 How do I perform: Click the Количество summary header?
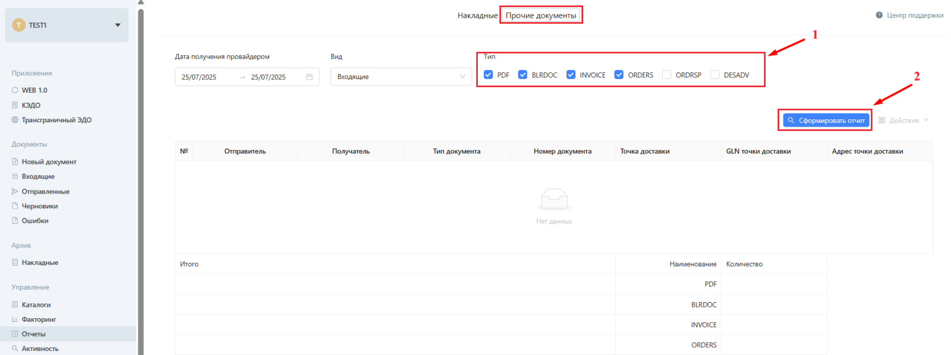(x=774, y=264)
